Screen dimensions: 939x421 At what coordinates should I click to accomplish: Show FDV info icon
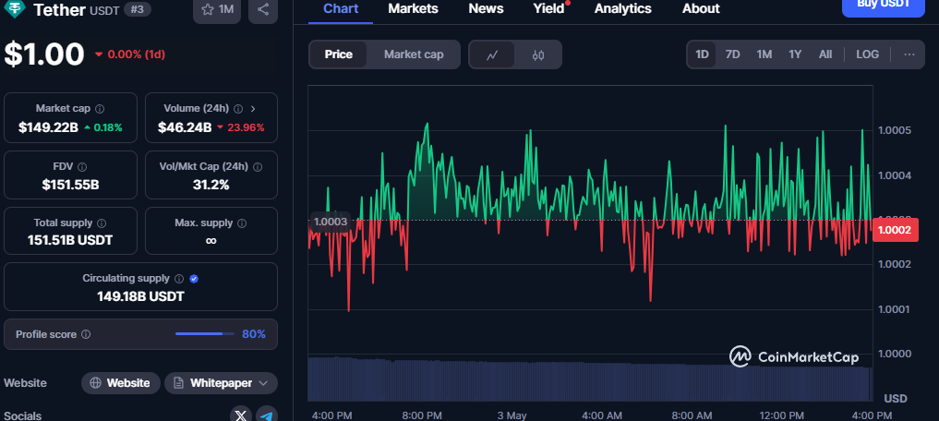pos(82,167)
